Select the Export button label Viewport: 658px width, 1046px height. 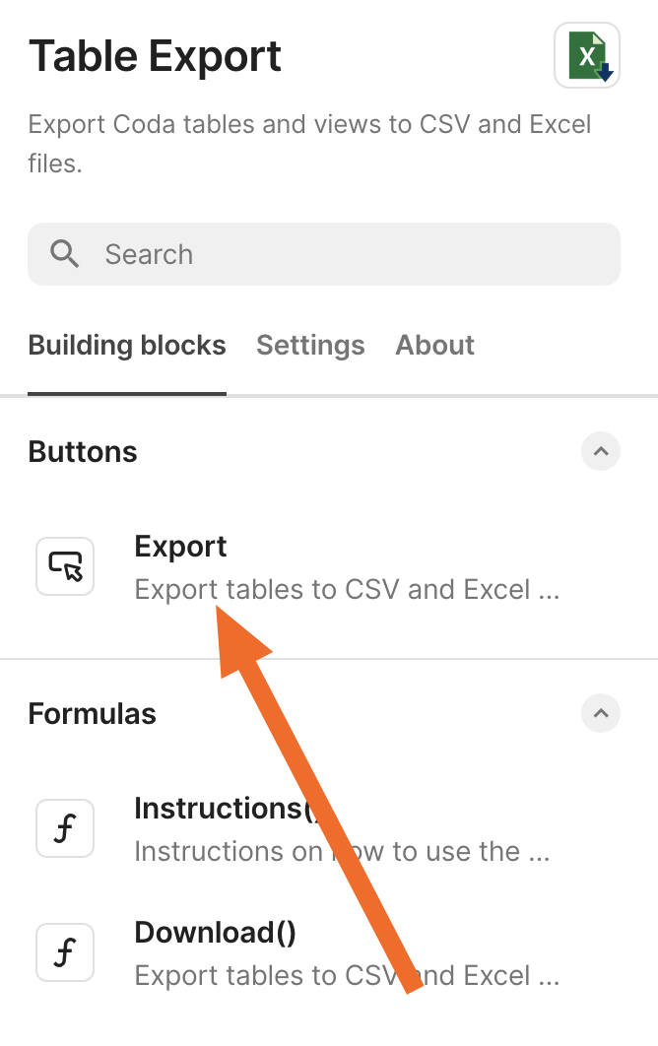pos(180,547)
